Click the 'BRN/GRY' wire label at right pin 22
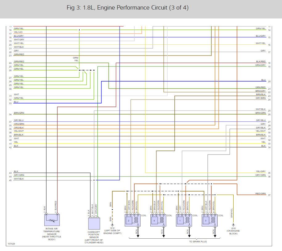Viewport: 282px width, 251px height. click(260, 91)
